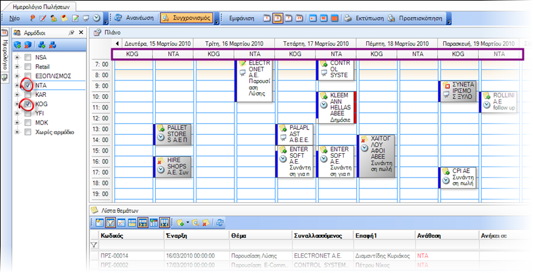This screenshot has width=533, height=273.
Task: Click refresh icon in Λίστα θεμάτων toolbar
Action: (x=220, y=223)
